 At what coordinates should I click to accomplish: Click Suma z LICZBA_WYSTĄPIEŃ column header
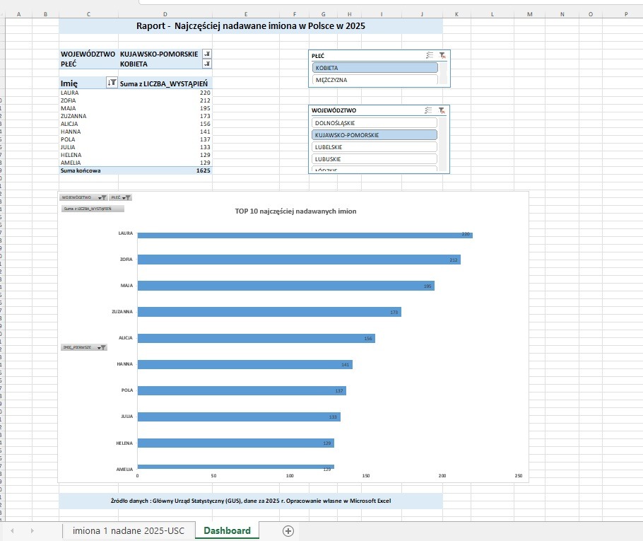pyautogui.click(x=164, y=83)
